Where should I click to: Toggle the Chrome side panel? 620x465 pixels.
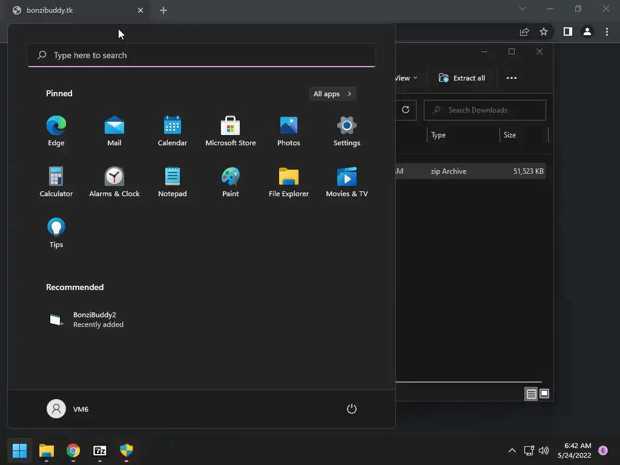pyautogui.click(x=568, y=31)
